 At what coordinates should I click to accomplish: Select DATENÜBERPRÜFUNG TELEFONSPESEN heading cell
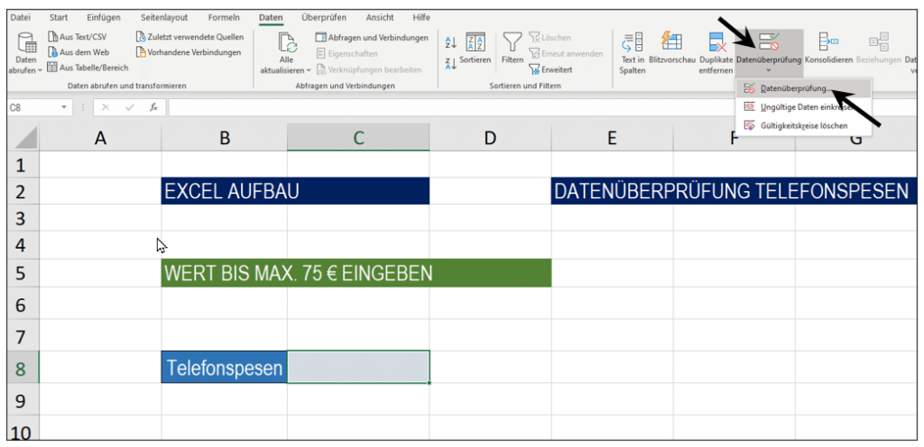[x=735, y=191]
